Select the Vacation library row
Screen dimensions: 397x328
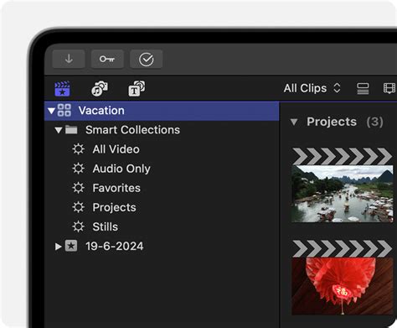coord(162,111)
